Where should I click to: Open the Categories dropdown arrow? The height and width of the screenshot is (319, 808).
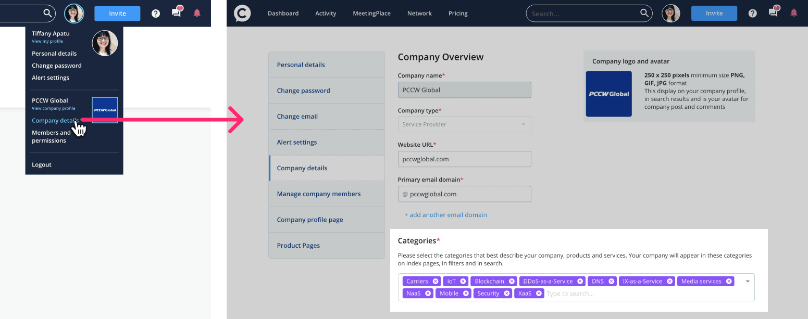click(x=748, y=282)
